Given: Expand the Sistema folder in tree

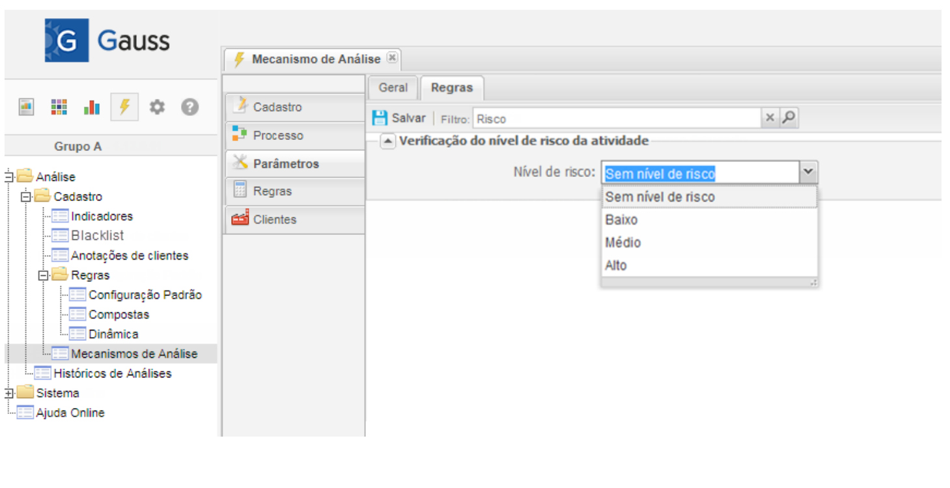Looking at the screenshot, I should (x=9, y=393).
